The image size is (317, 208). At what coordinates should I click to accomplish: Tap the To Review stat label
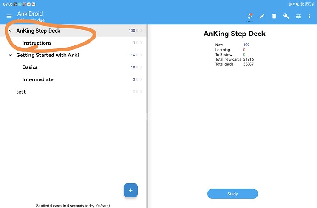pos(224,55)
